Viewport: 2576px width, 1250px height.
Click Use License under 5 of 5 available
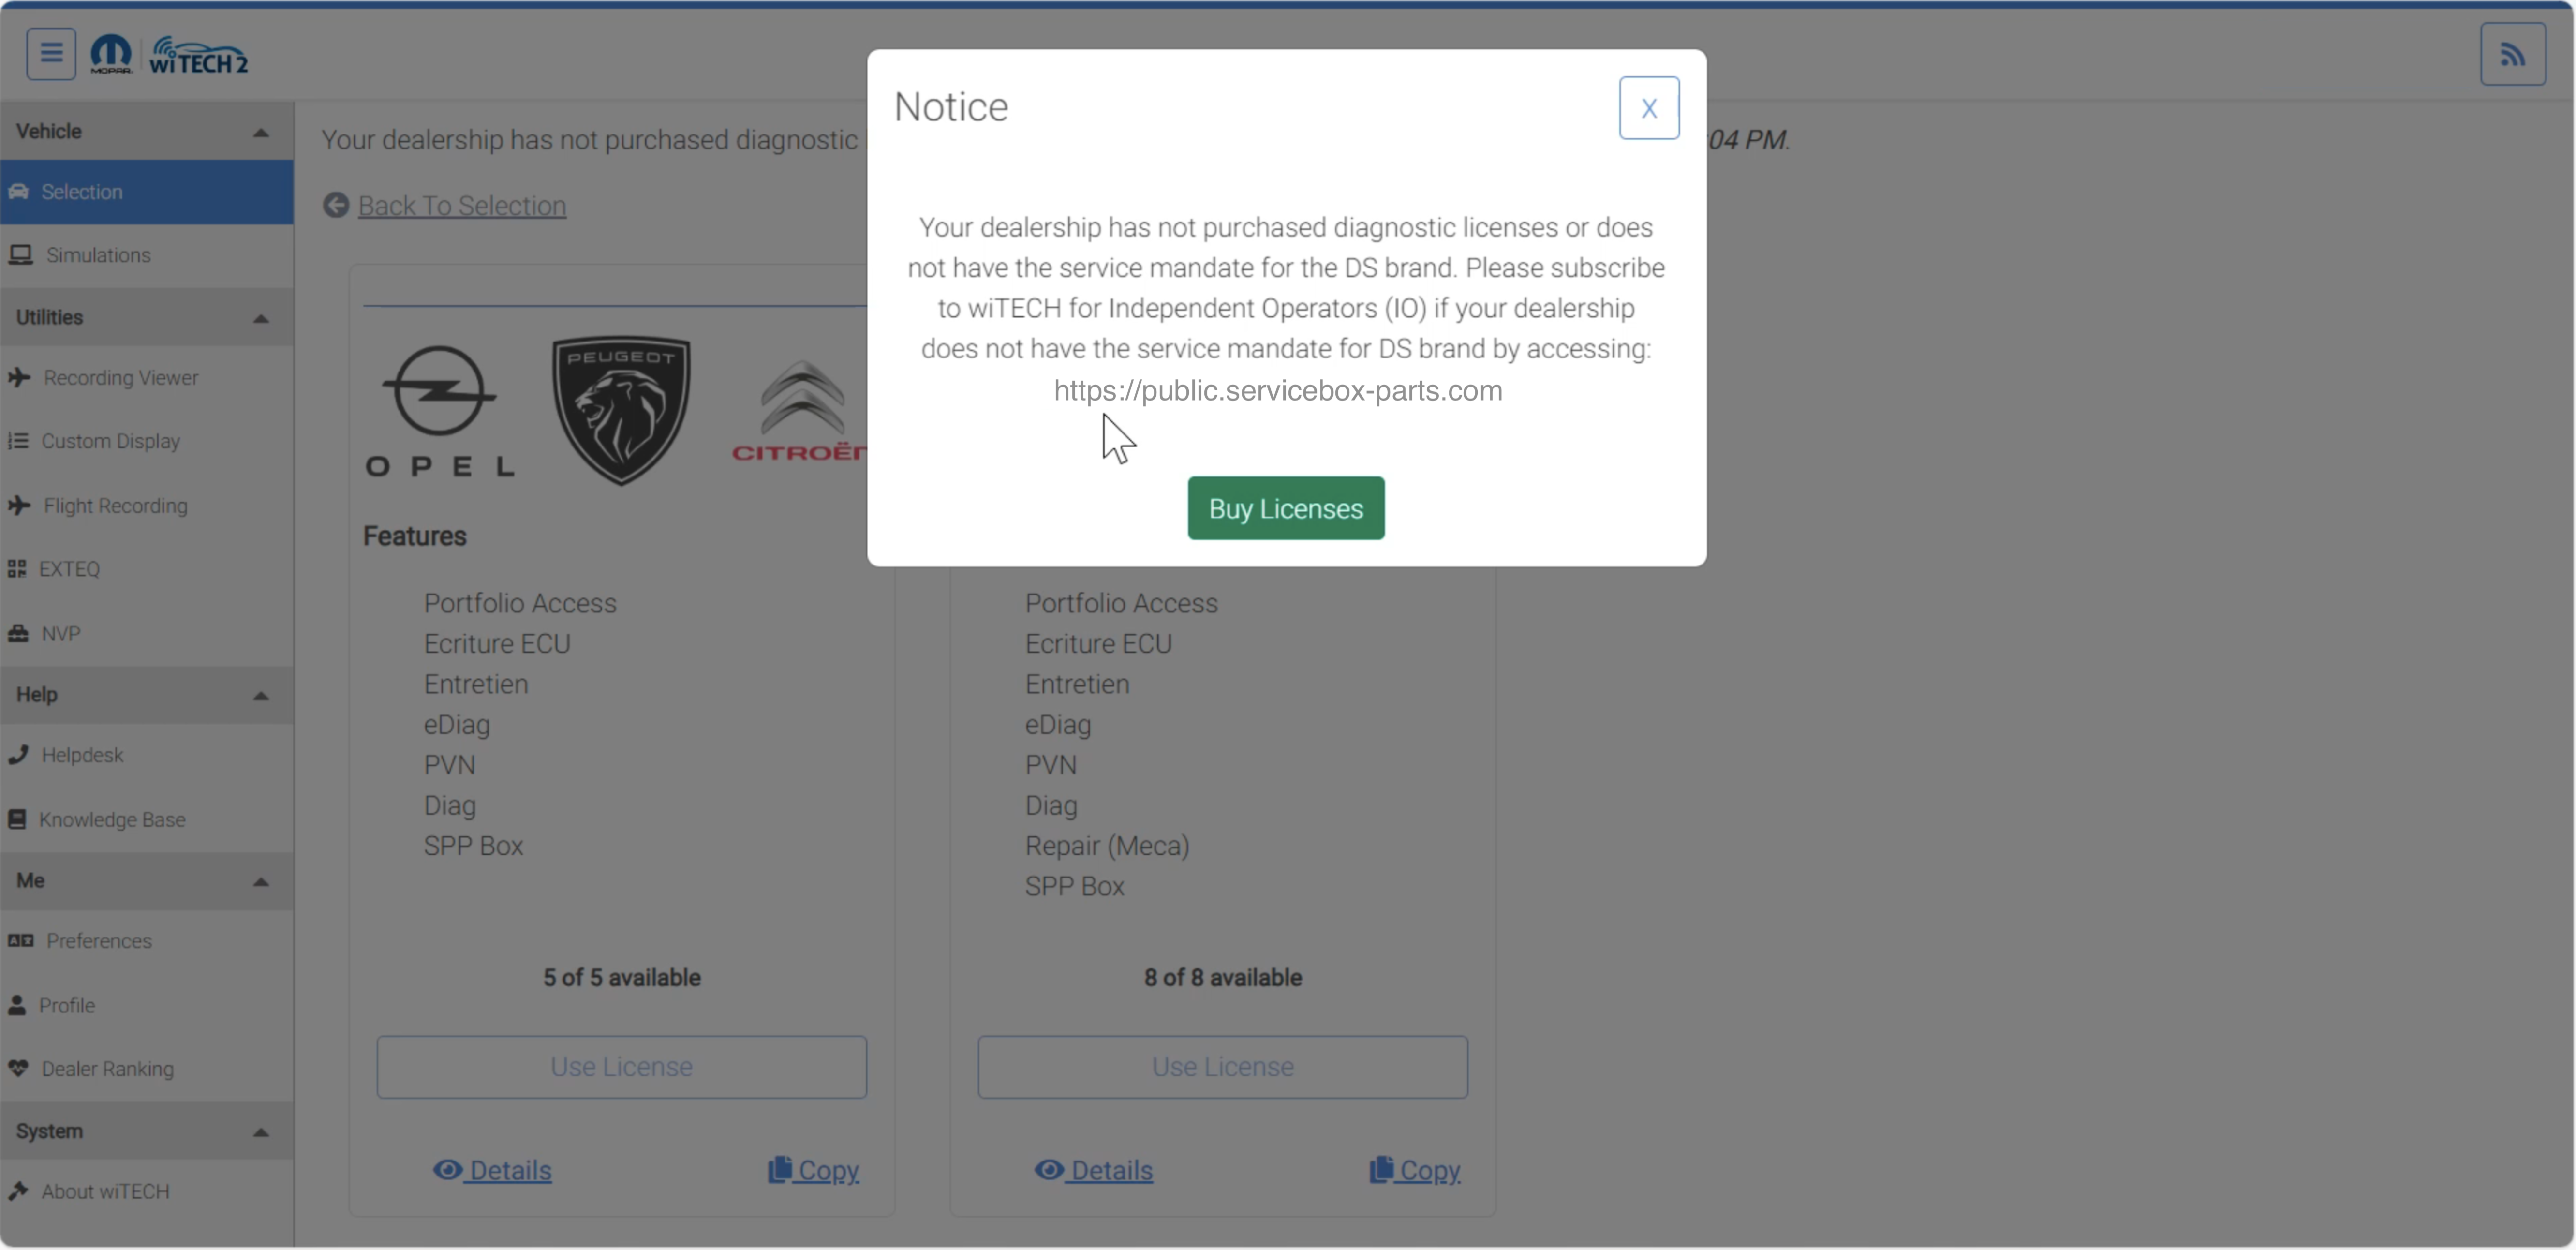tap(622, 1067)
